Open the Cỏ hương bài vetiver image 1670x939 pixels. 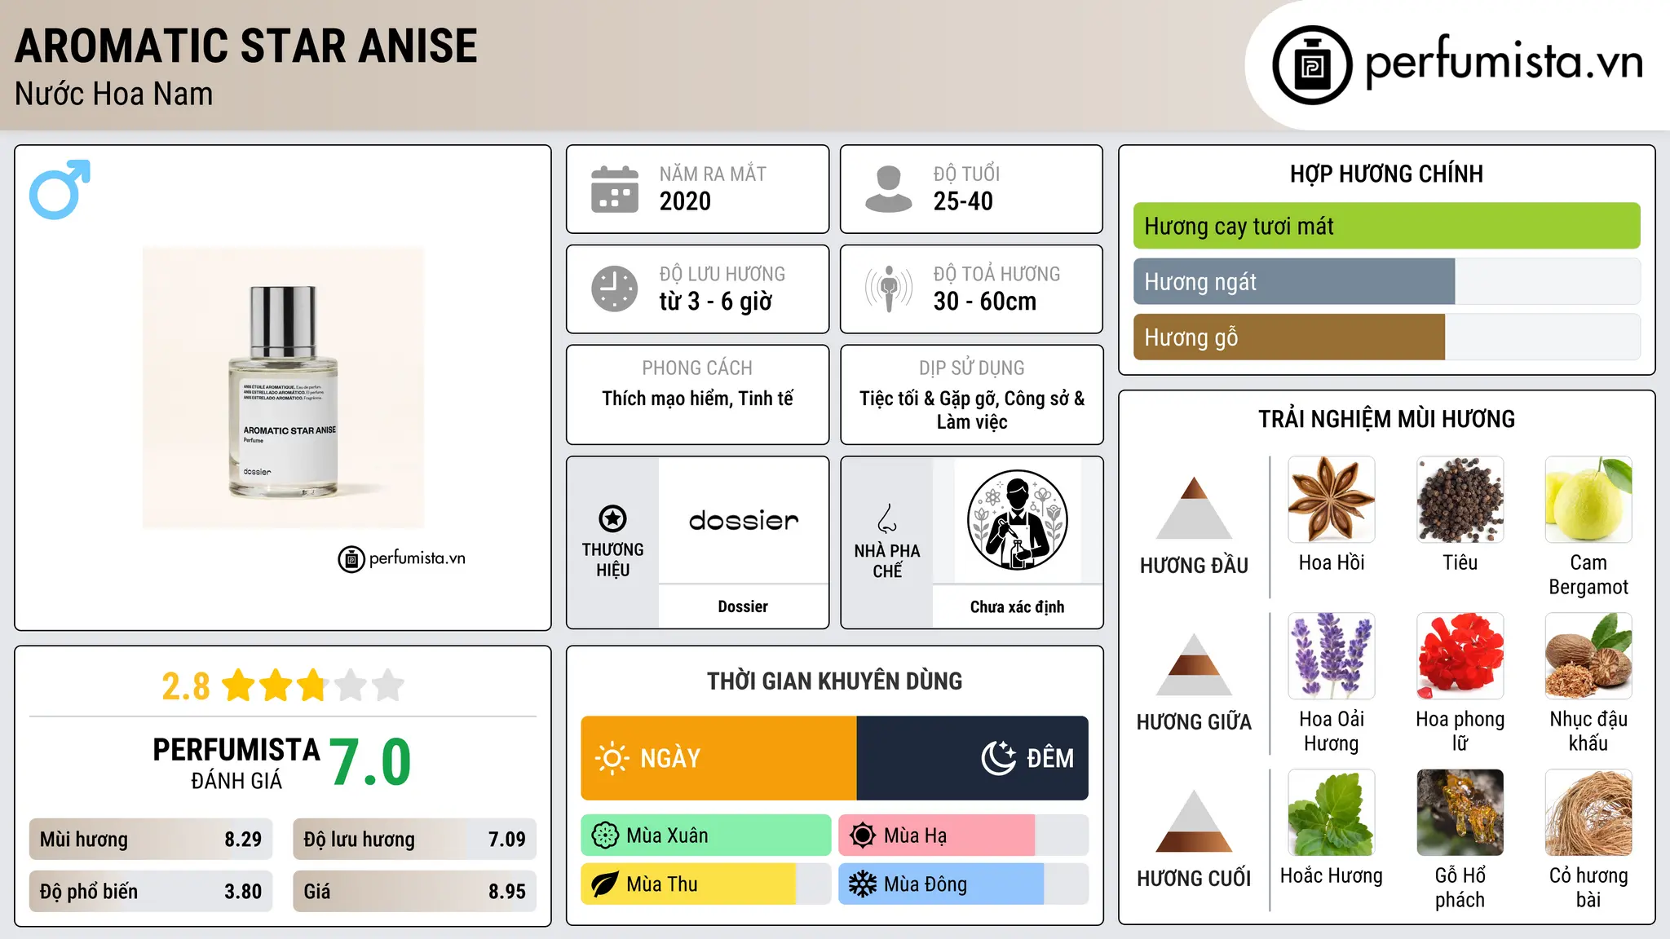point(1588,813)
